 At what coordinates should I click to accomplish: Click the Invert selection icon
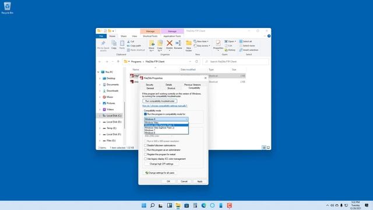(x=241, y=50)
